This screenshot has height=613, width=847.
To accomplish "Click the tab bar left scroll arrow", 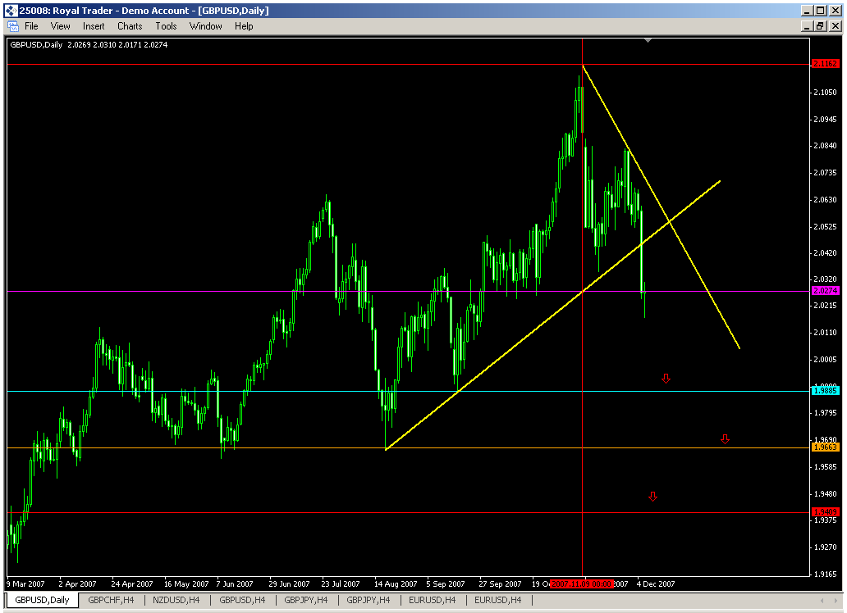I will click(x=822, y=600).
